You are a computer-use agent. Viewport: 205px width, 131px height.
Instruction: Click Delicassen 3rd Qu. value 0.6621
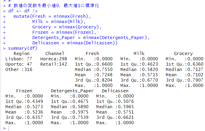coord(126,117)
